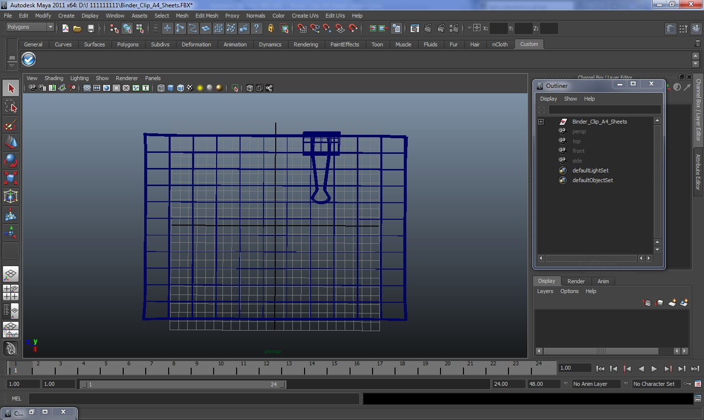Screen dimensions: 704x420
Task: Open shelf options menu arrow
Action: click(12, 65)
